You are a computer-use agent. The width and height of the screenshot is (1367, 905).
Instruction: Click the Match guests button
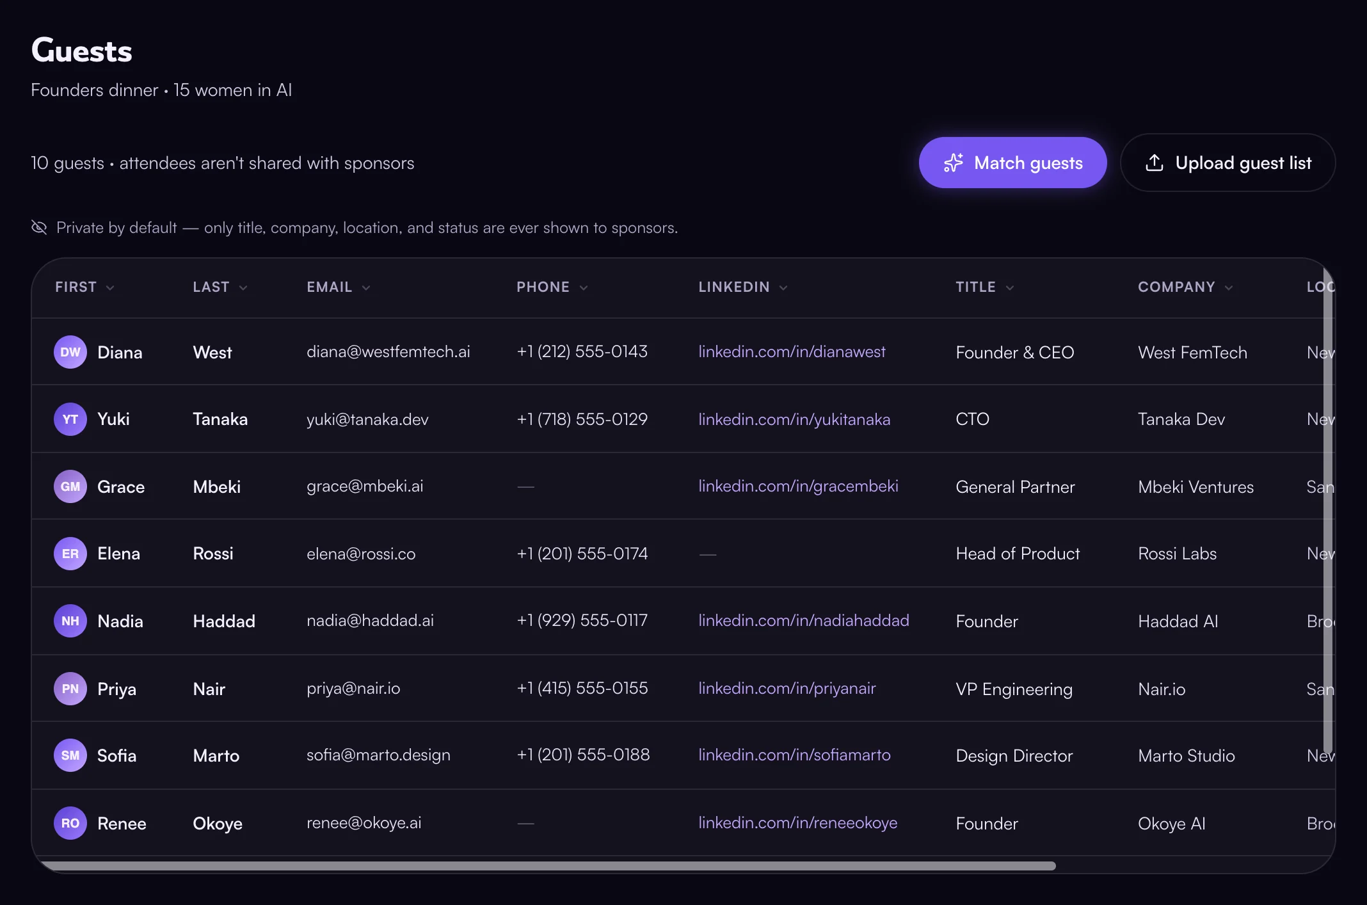click(1012, 163)
